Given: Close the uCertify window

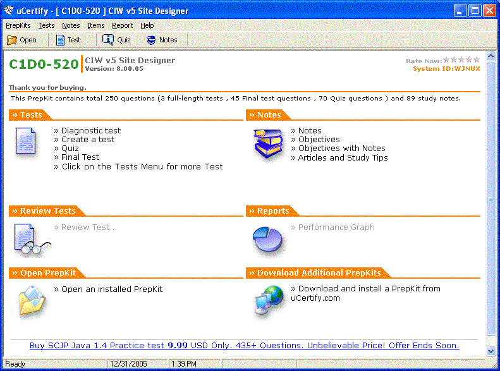Looking at the screenshot, I should click(x=489, y=11).
